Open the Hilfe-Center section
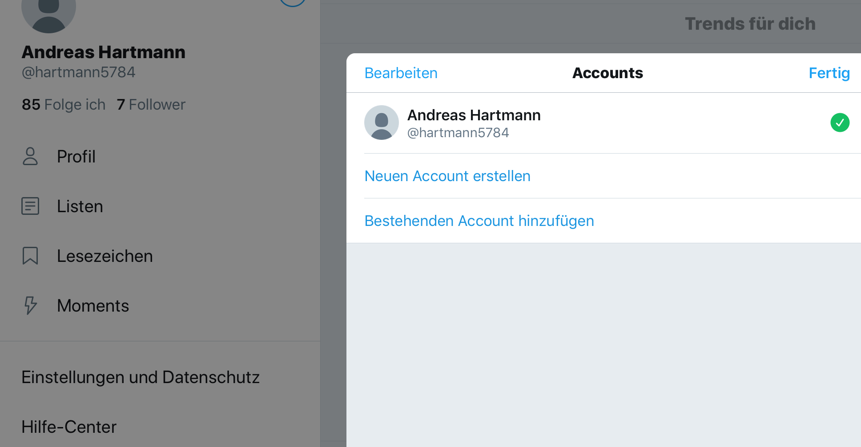Screen dimensions: 861x447 [68, 426]
